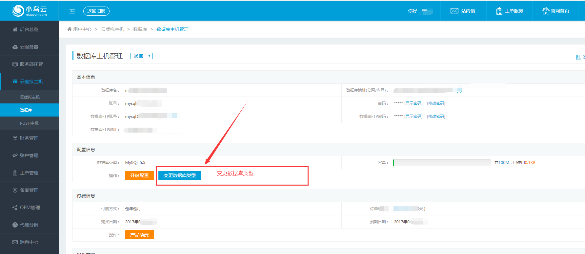Click the bookmark icon at the right edge
The width and height of the screenshot is (585, 254).
578,57
